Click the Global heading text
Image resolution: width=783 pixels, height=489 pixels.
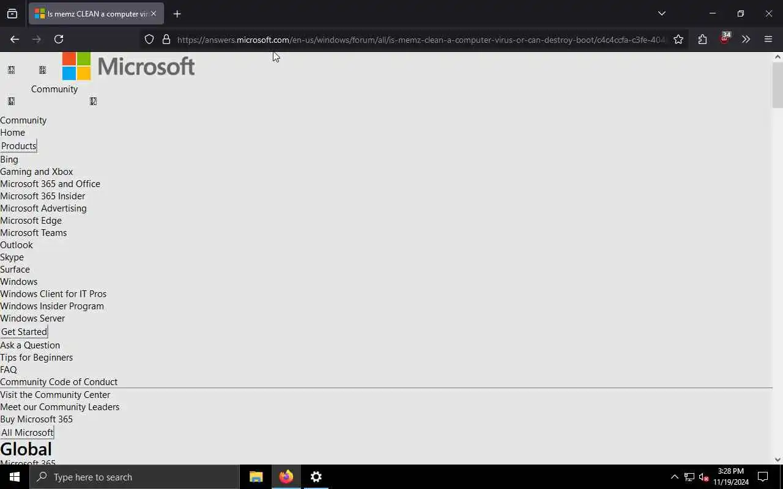coord(26,449)
